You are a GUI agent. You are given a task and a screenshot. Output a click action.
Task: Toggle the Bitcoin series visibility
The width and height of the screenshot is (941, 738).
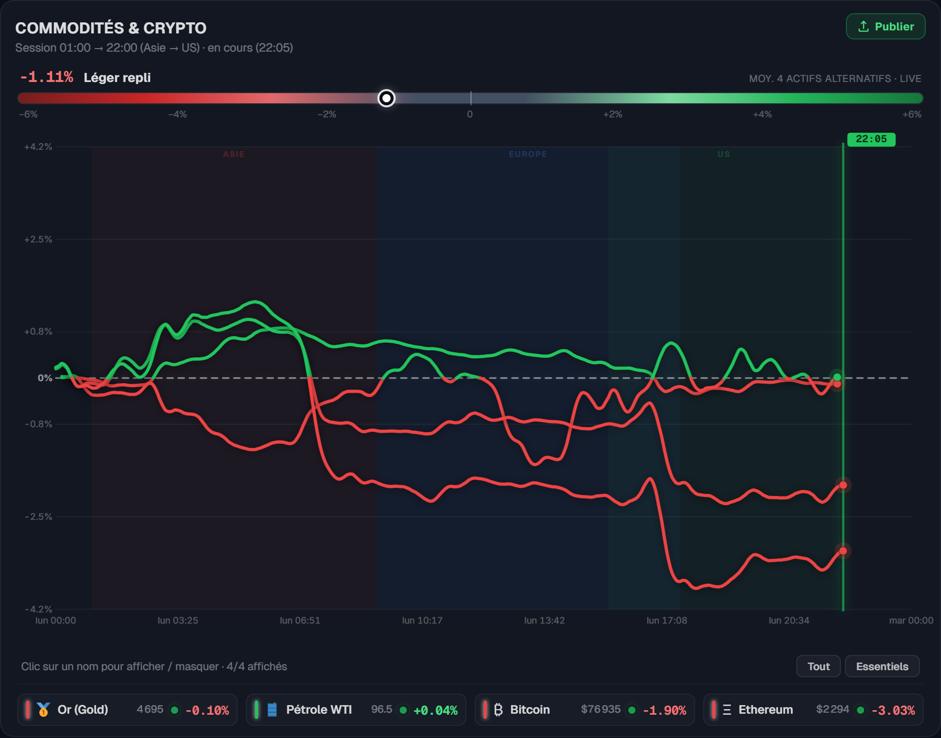tap(585, 710)
